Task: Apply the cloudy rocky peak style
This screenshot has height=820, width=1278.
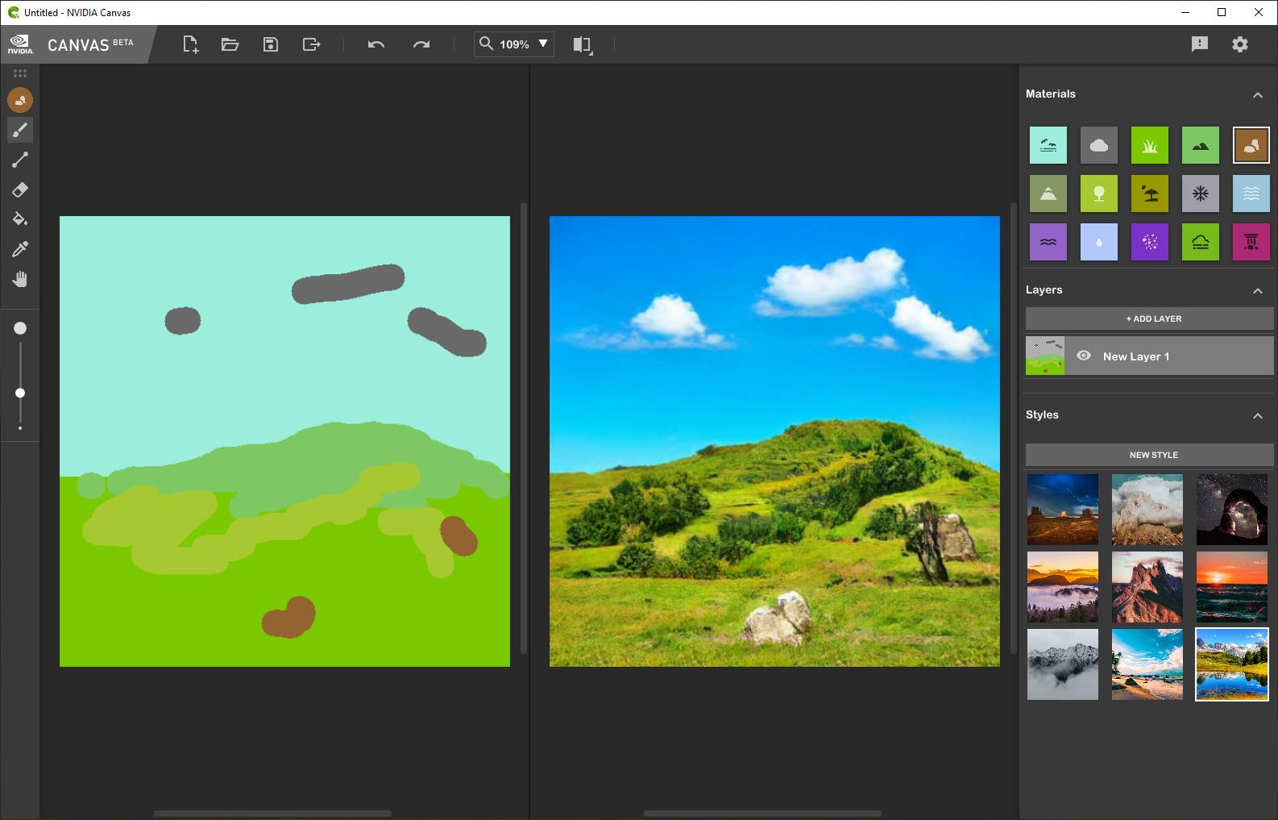Action: click(1147, 510)
